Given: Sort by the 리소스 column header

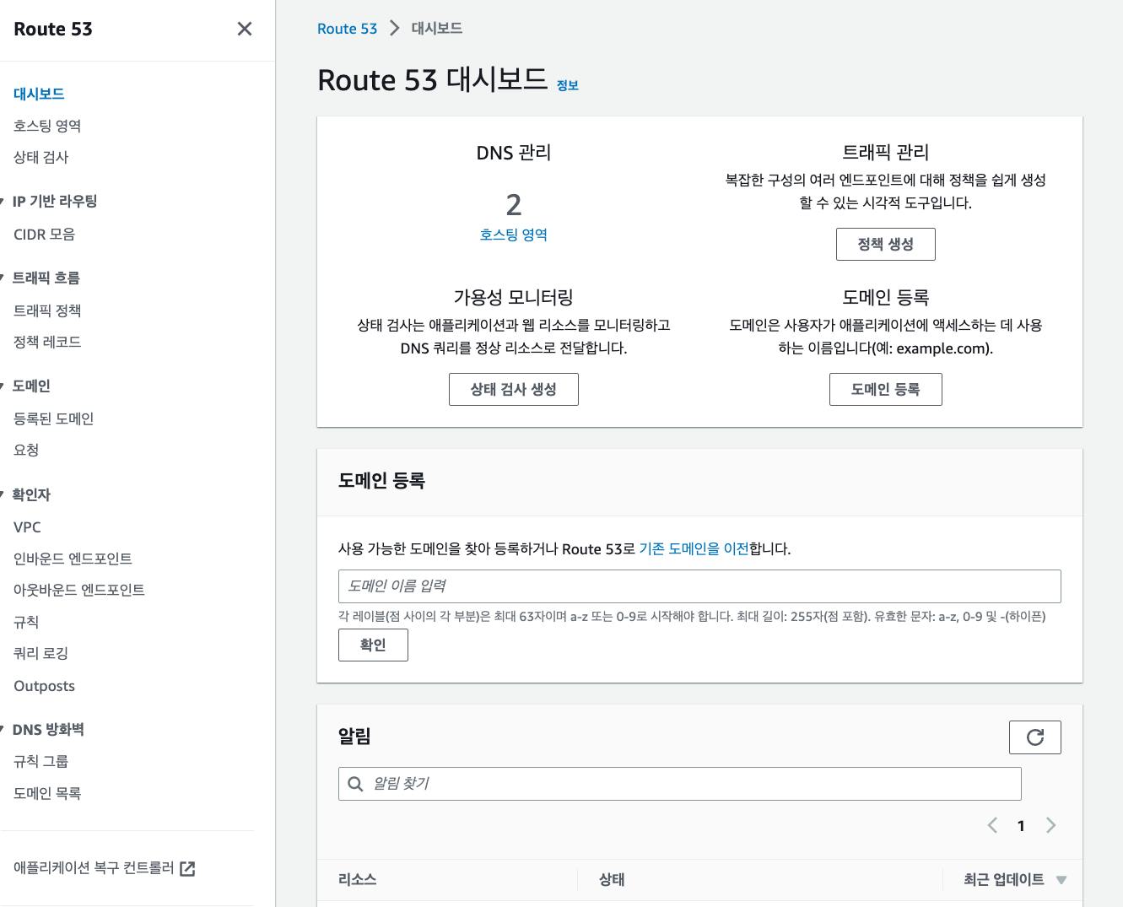Looking at the screenshot, I should [x=357, y=879].
